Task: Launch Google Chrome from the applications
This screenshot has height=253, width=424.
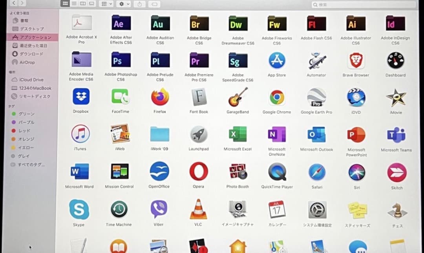Action: click(x=277, y=97)
